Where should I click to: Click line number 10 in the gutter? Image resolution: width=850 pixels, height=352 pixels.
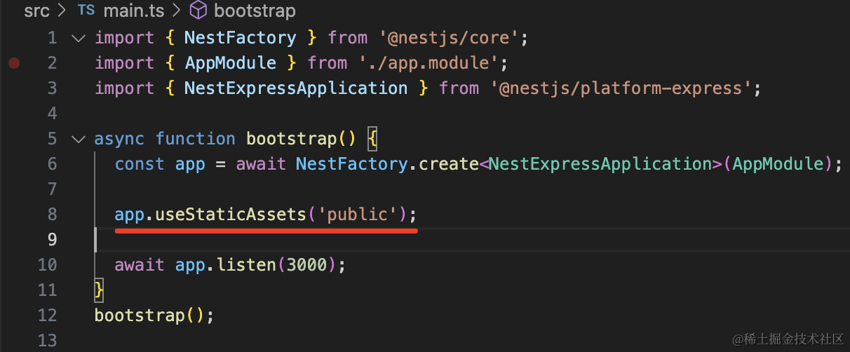[47, 265]
